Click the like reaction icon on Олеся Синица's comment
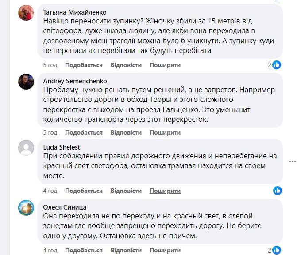 pos(278,250)
